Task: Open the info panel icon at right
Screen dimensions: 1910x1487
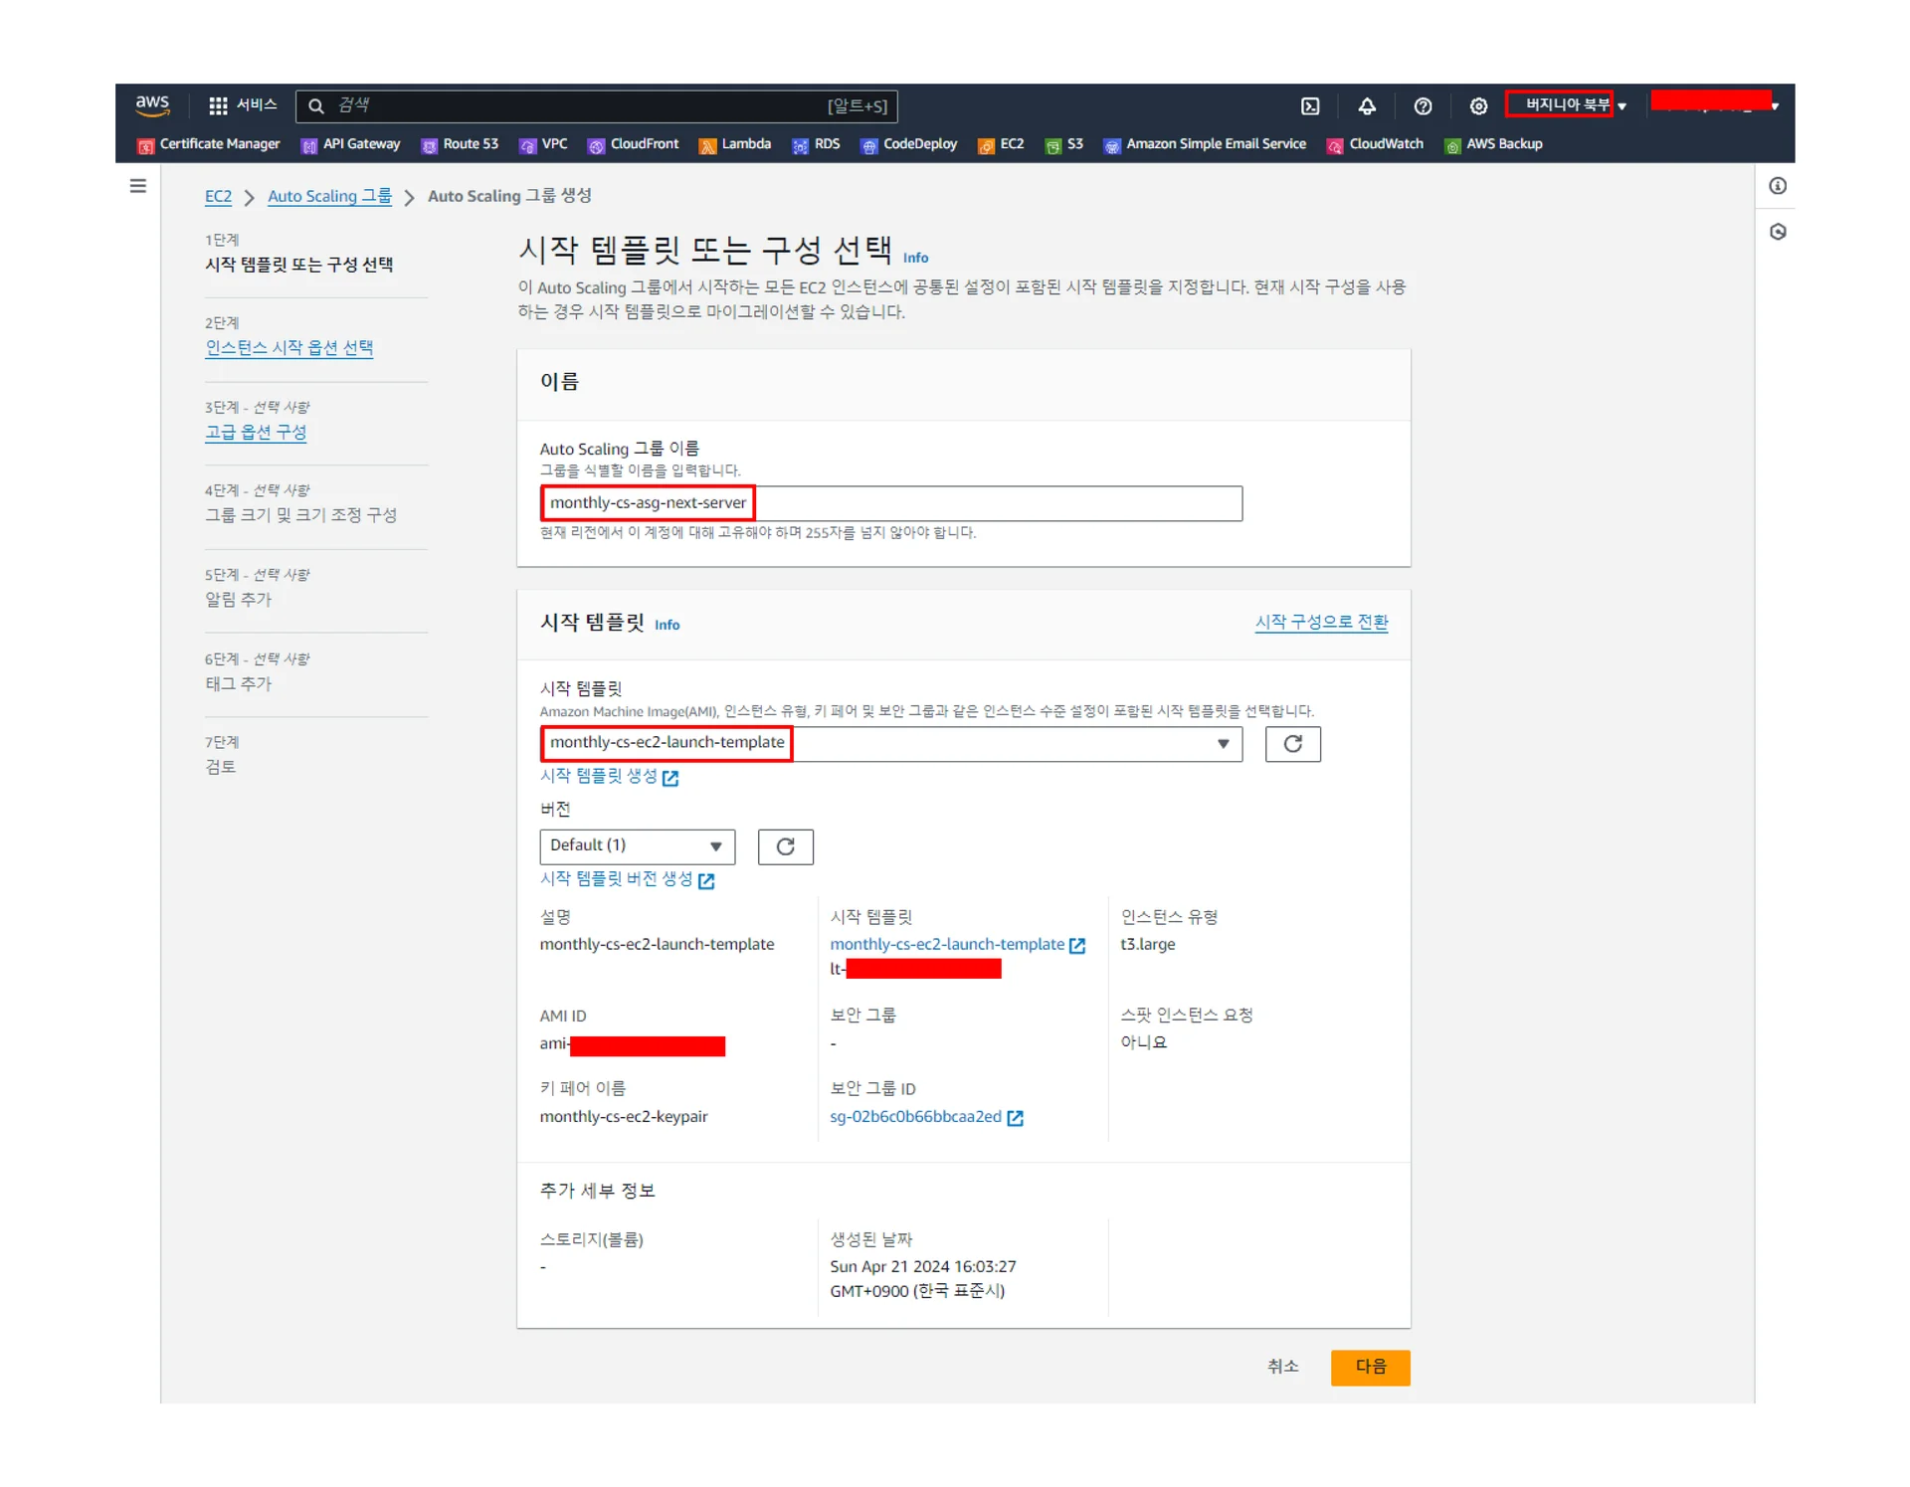Action: tap(1778, 186)
